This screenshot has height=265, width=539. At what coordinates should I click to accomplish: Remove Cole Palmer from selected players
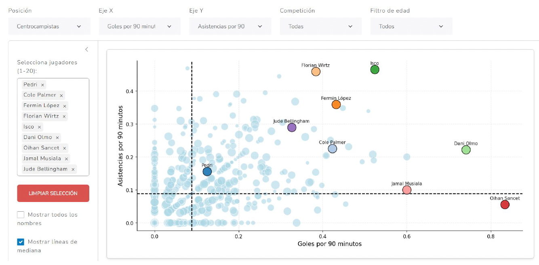pos(61,95)
